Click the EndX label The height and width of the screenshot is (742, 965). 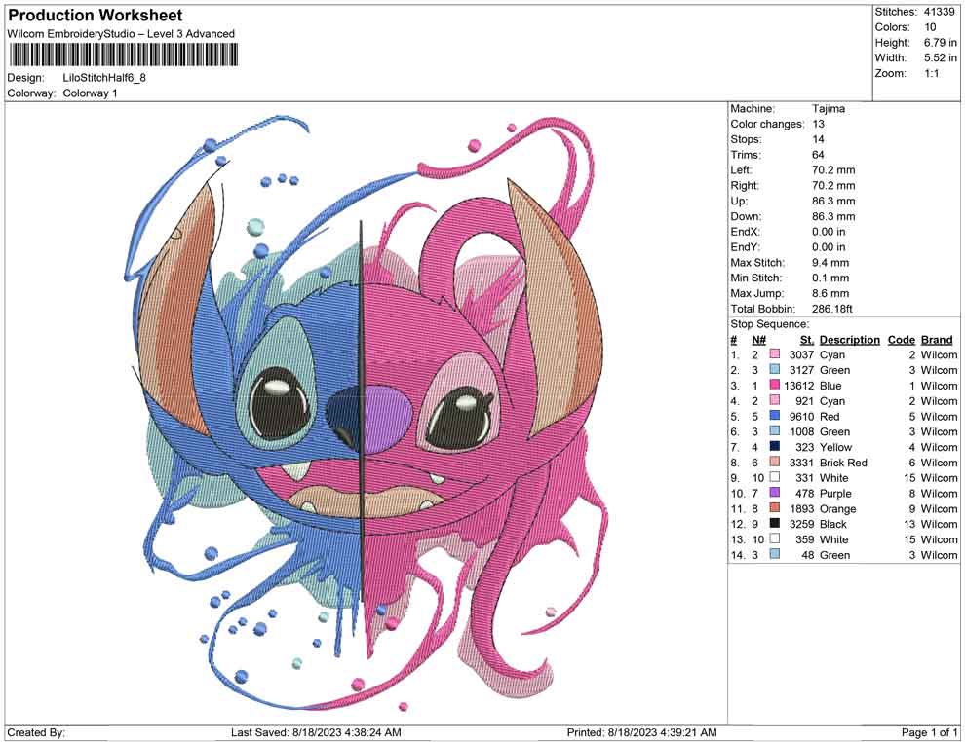(x=745, y=232)
